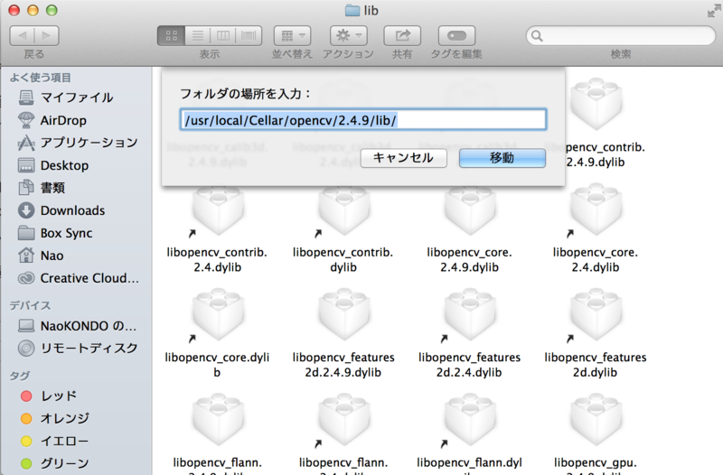Switch to column view mode

click(222, 35)
